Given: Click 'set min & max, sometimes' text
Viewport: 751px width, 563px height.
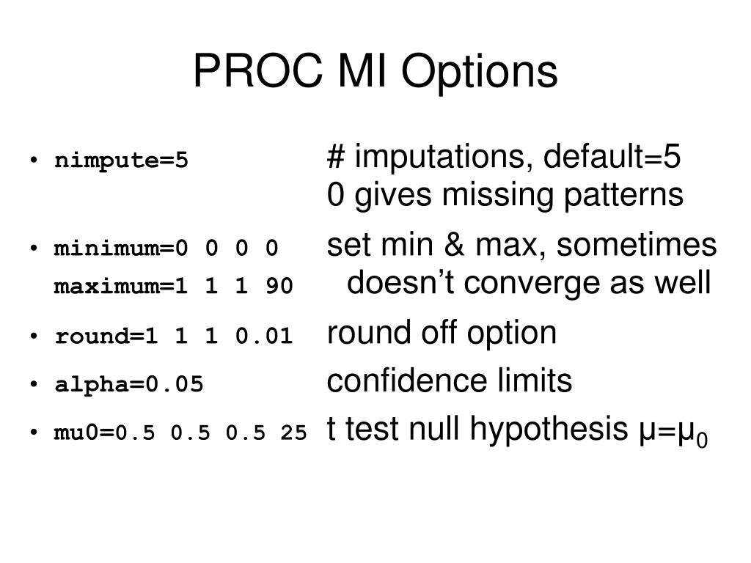Looking at the screenshot, I should (521, 245).
